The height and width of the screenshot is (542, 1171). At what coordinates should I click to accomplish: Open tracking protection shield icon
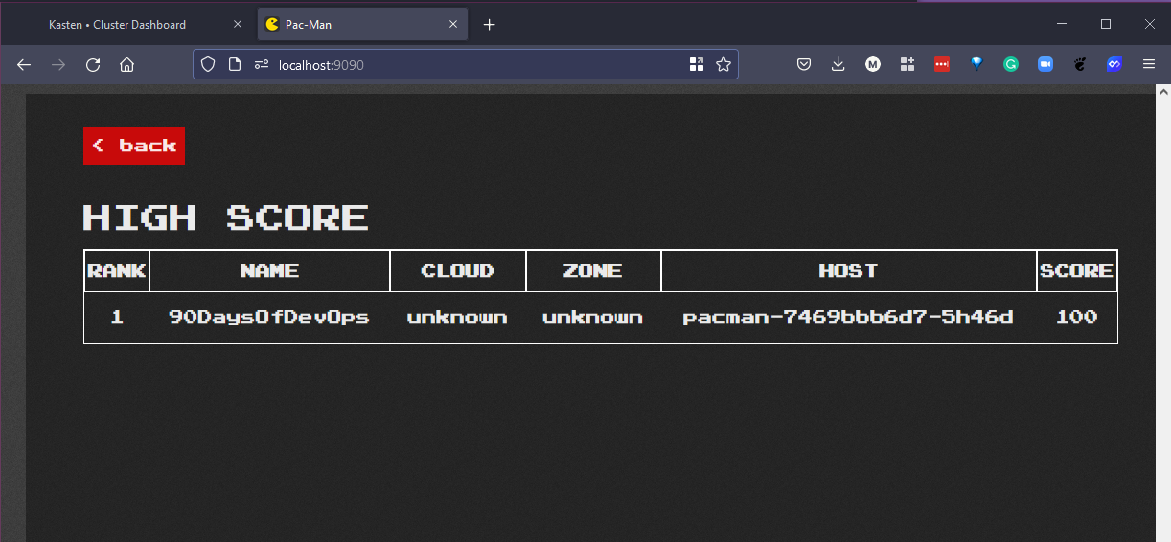(208, 64)
